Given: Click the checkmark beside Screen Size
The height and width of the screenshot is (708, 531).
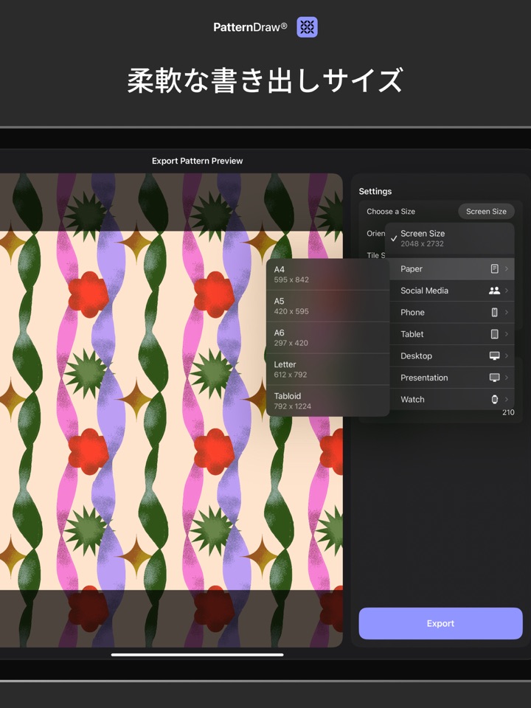Looking at the screenshot, I should click(394, 238).
